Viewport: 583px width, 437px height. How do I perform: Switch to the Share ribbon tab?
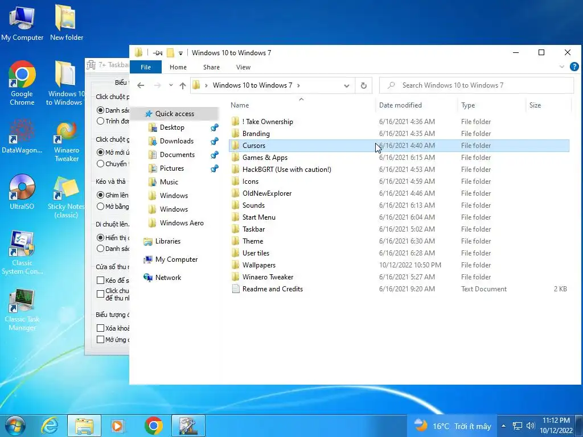click(x=211, y=67)
